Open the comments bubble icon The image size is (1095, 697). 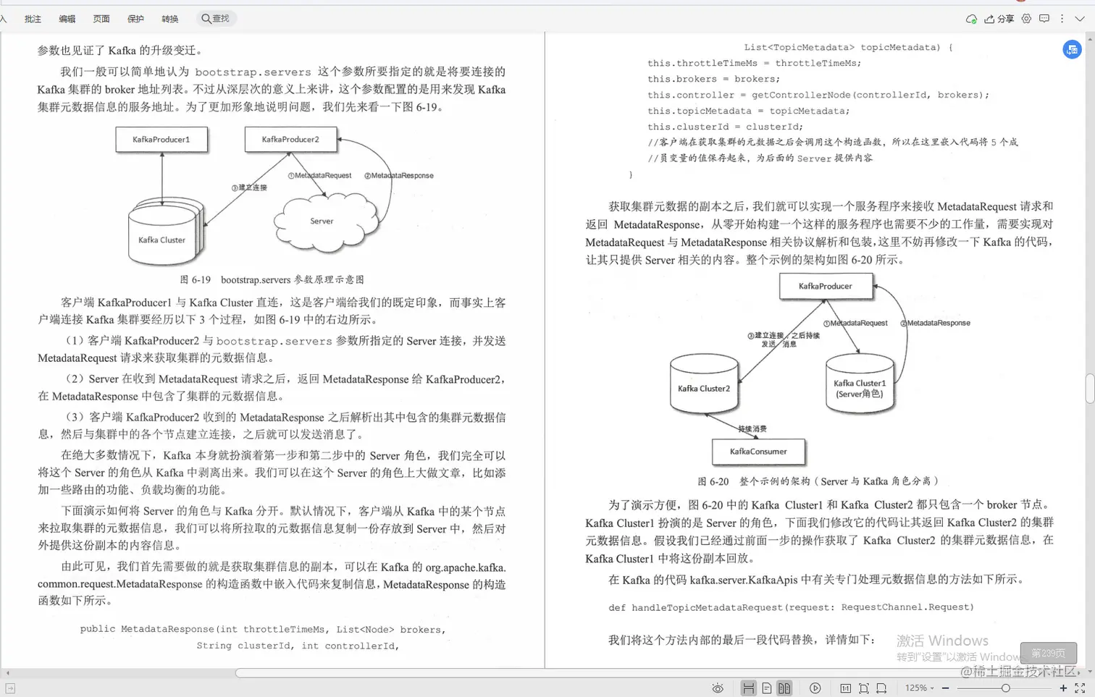(1044, 19)
